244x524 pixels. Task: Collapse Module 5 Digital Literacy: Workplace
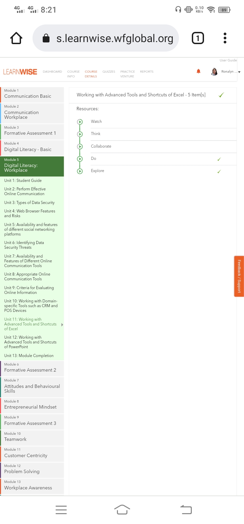[x=32, y=166]
